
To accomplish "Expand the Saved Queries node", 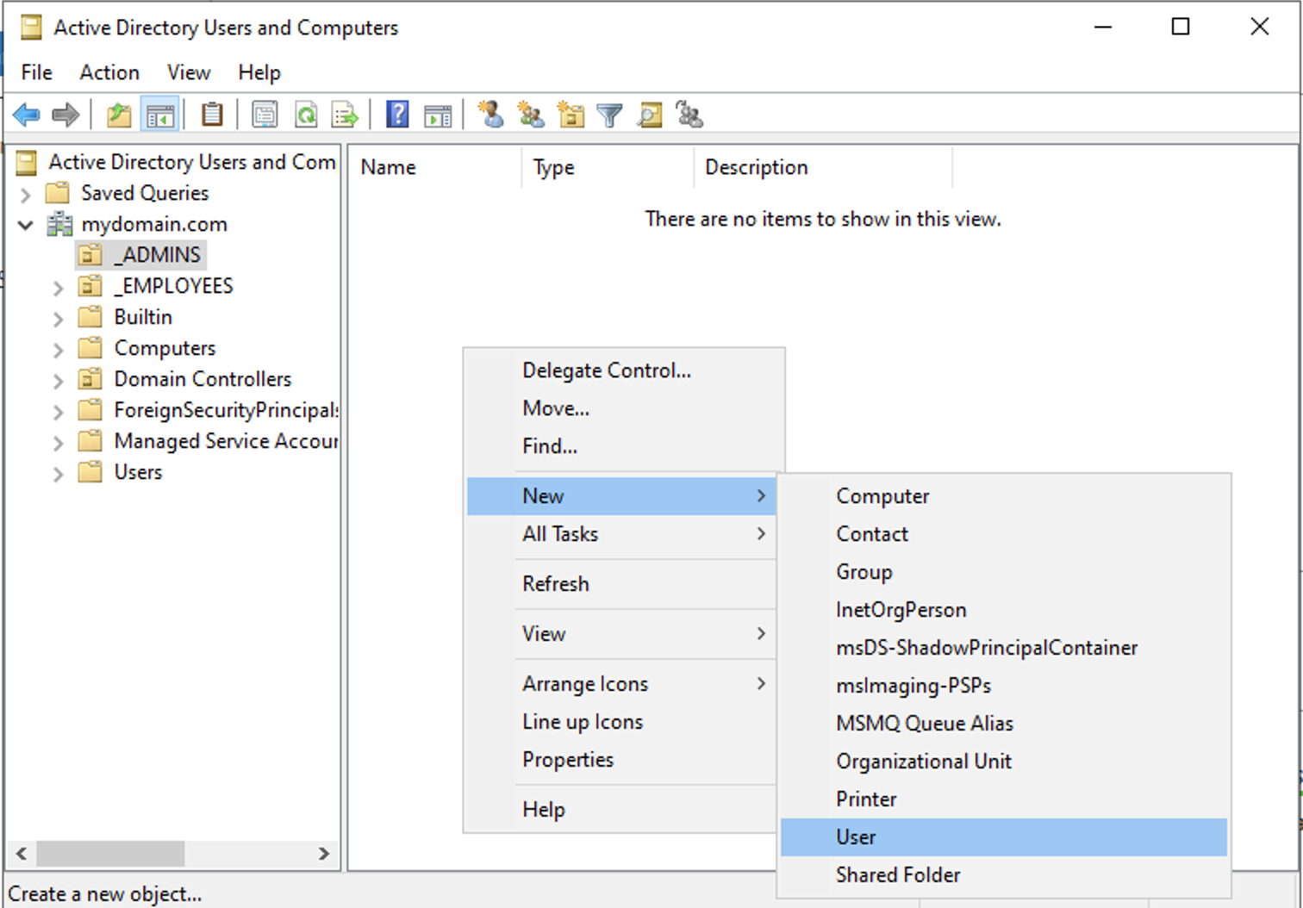I will pos(26,195).
